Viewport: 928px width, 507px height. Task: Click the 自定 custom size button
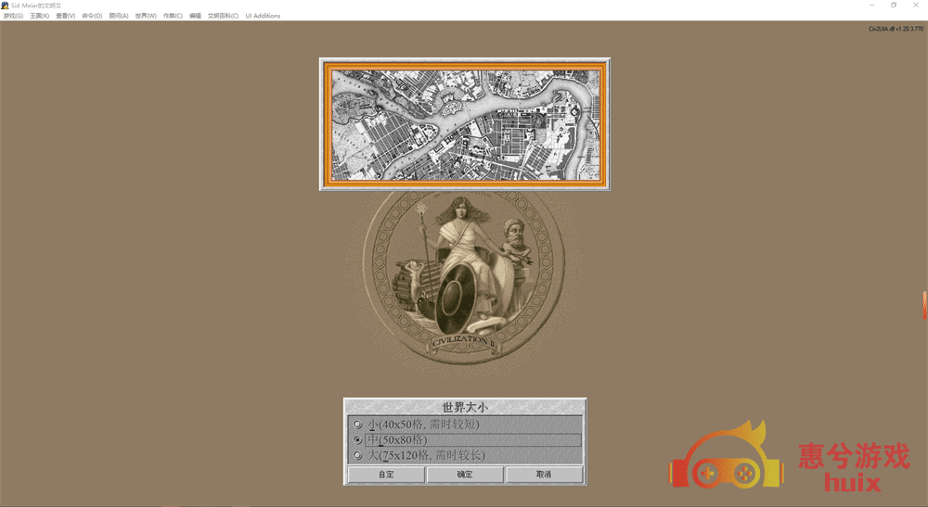(x=386, y=475)
